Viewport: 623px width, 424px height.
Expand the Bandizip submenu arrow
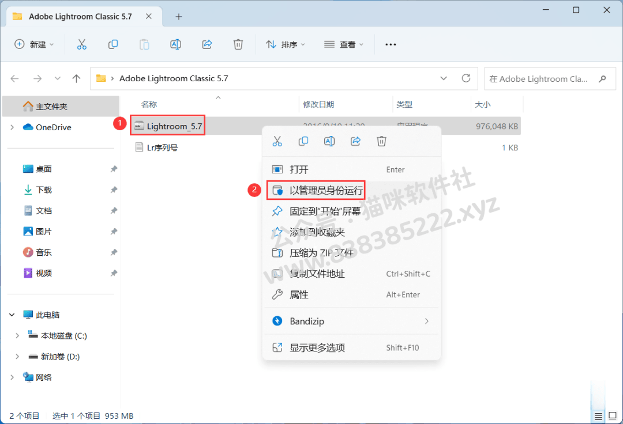pyautogui.click(x=427, y=321)
